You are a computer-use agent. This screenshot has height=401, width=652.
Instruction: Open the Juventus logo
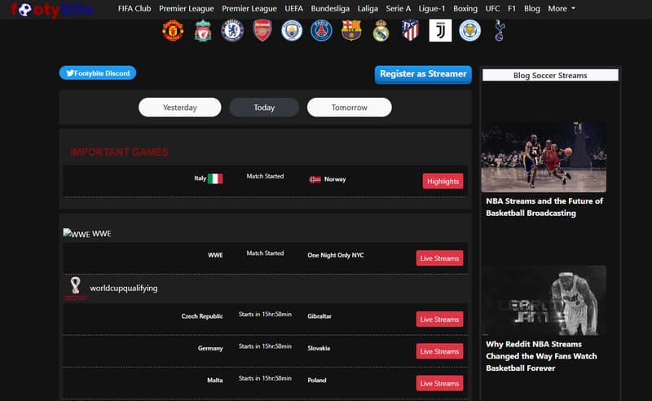click(x=440, y=31)
